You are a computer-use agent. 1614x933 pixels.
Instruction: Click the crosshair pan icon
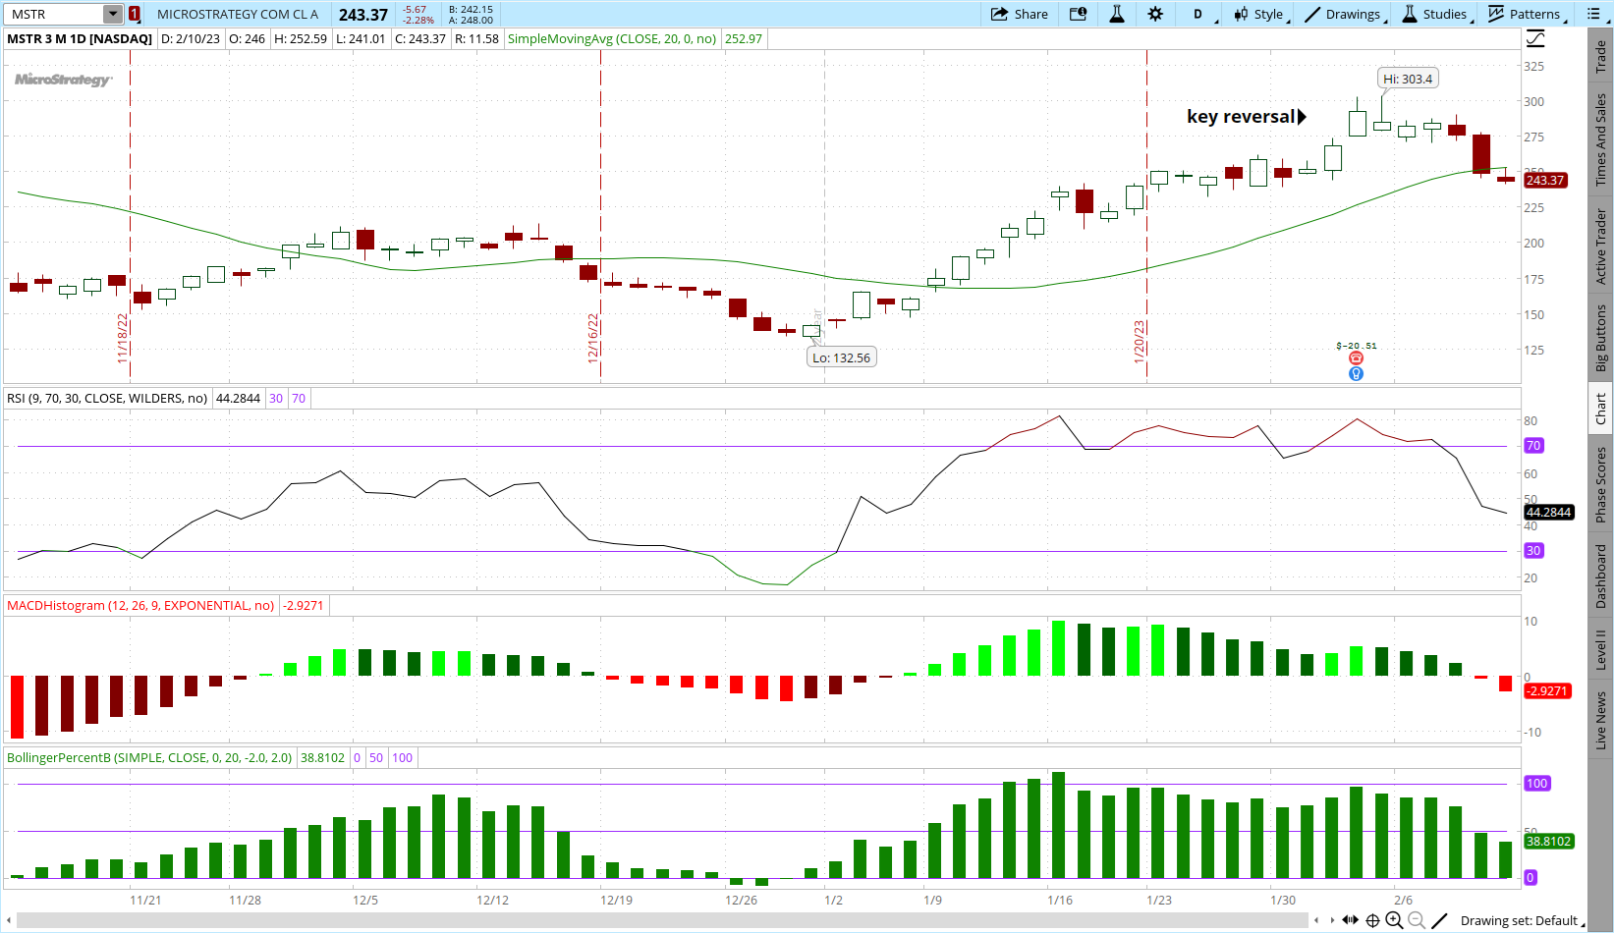[1373, 920]
